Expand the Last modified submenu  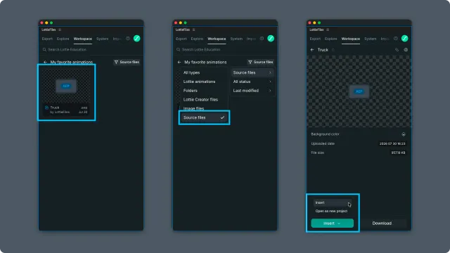tap(252, 91)
